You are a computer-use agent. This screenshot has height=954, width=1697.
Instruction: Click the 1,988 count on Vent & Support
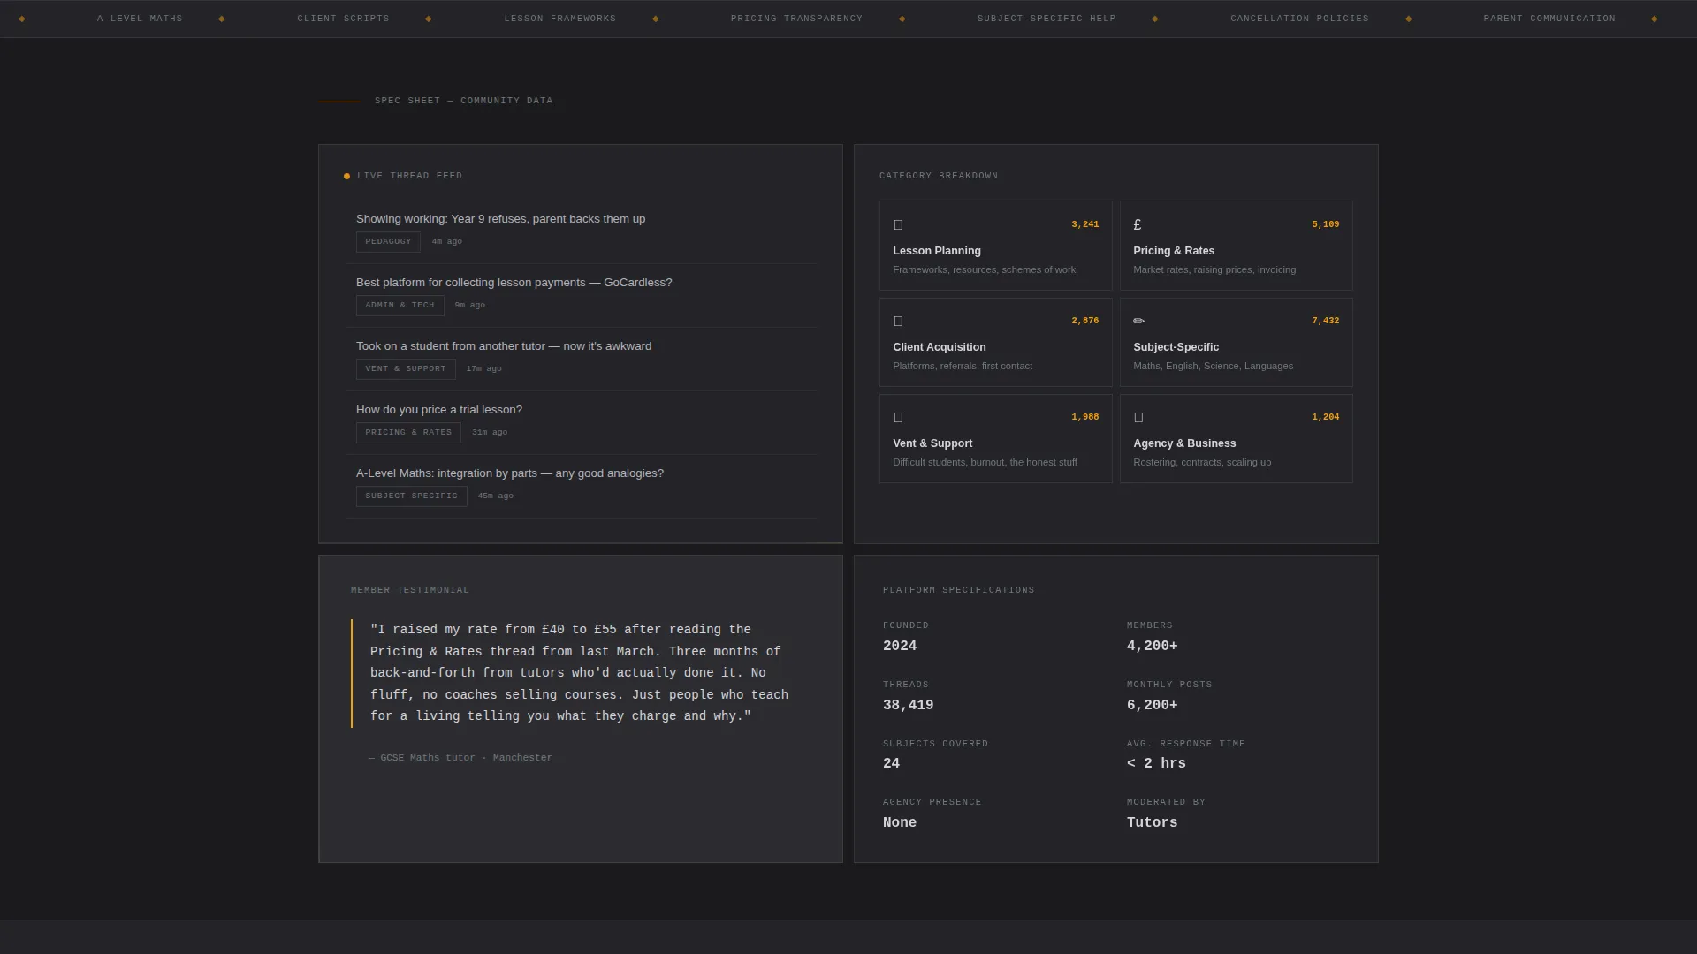coord(1084,417)
